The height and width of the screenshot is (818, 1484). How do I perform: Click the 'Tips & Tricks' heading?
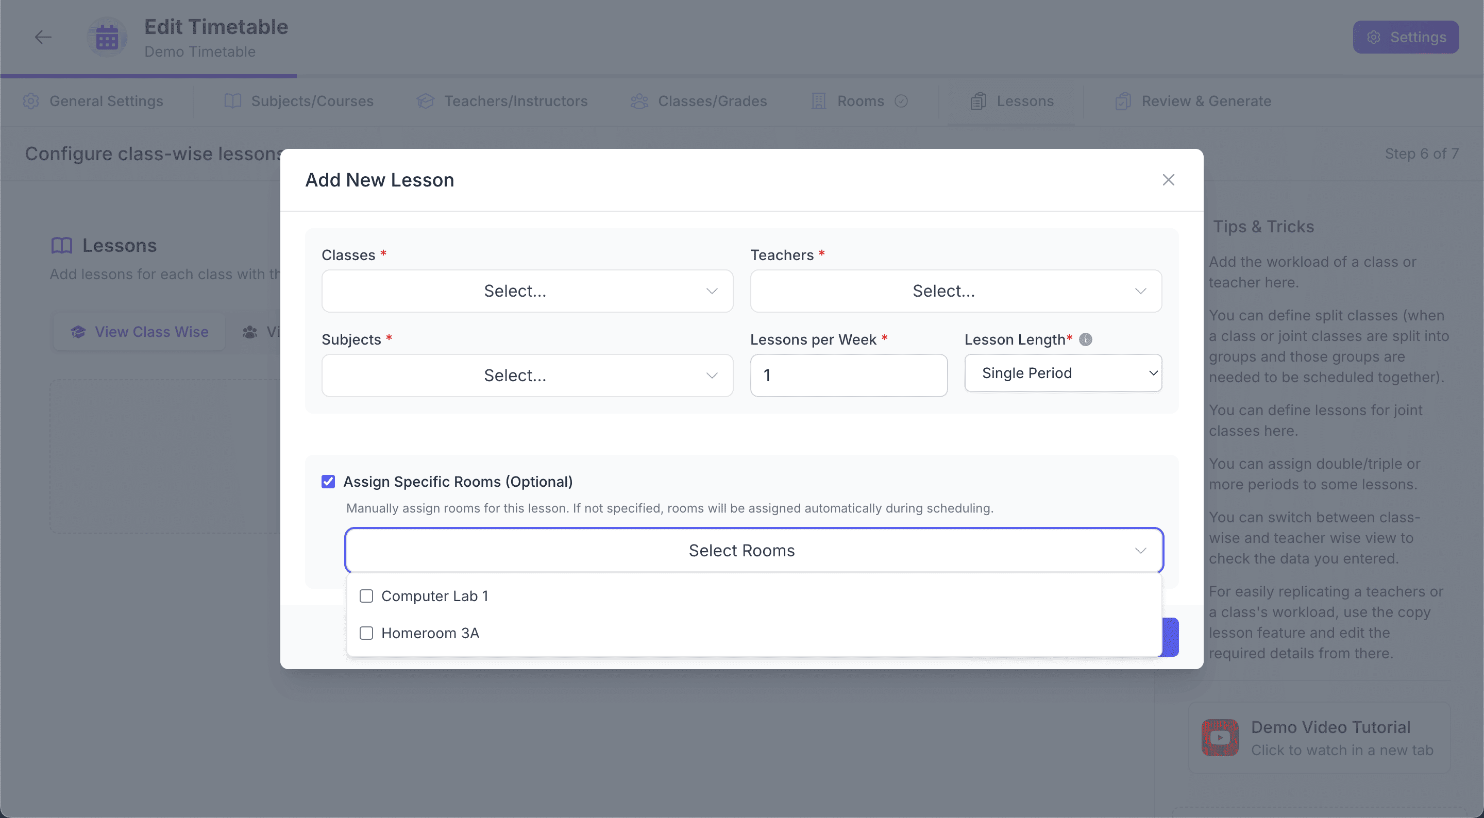coord(1264,227)
